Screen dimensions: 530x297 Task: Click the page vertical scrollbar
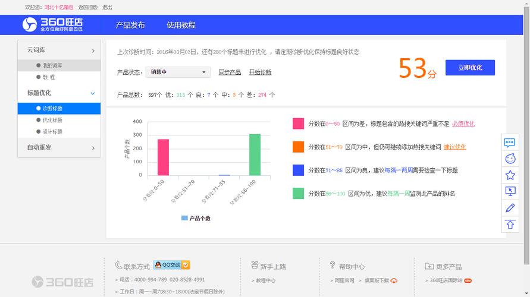526,135
